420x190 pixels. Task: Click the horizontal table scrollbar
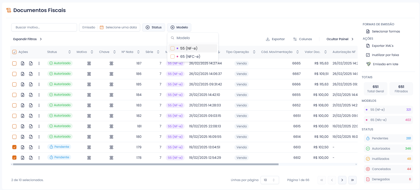[x=146, y=164]
